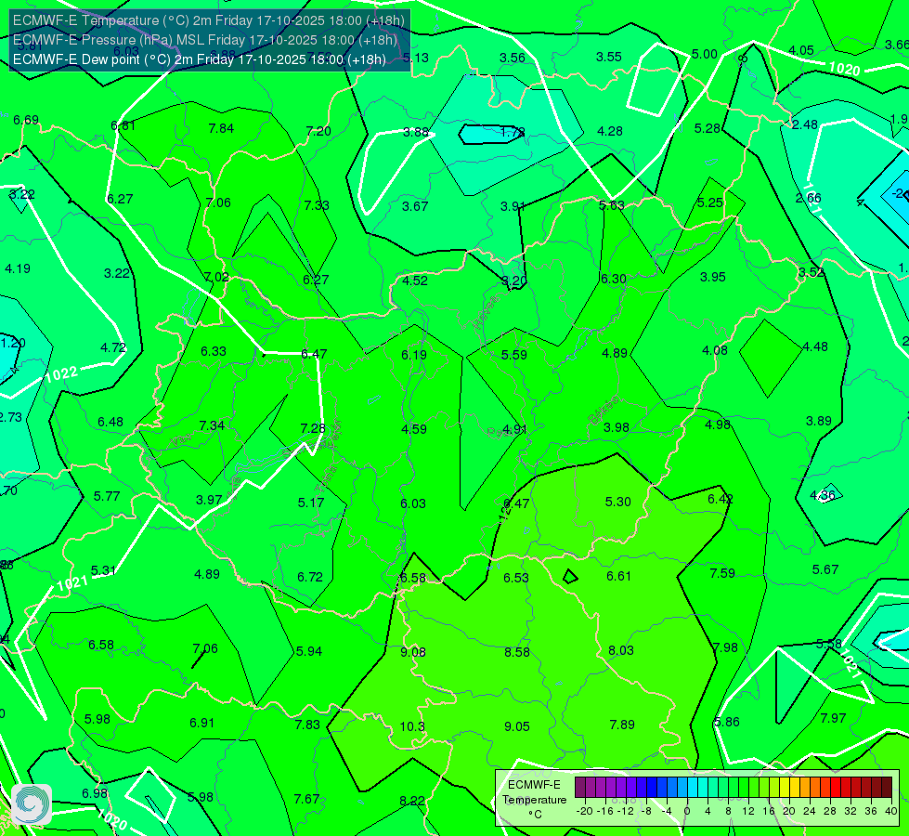The image size is (909, 836).
Task: Click the 2.66 temperature value
Action: (x=808, y=199)
